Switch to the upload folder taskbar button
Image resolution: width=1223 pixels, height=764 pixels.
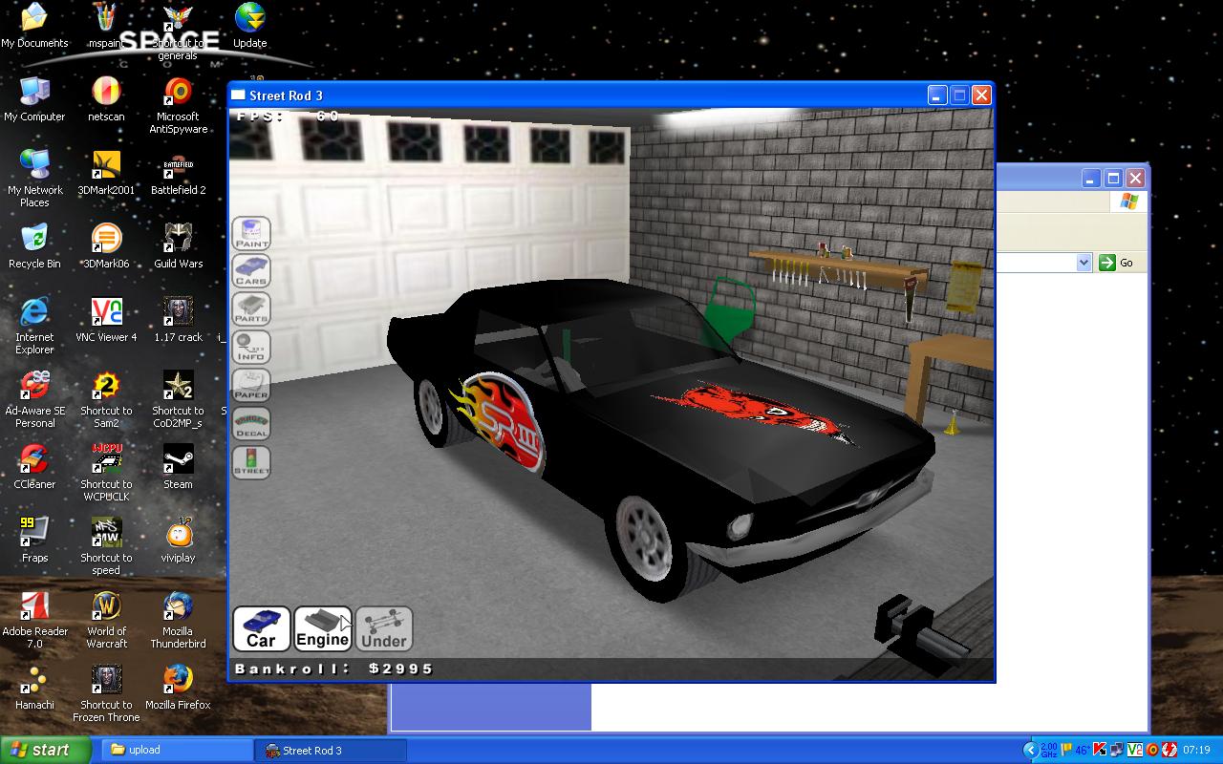178,750
